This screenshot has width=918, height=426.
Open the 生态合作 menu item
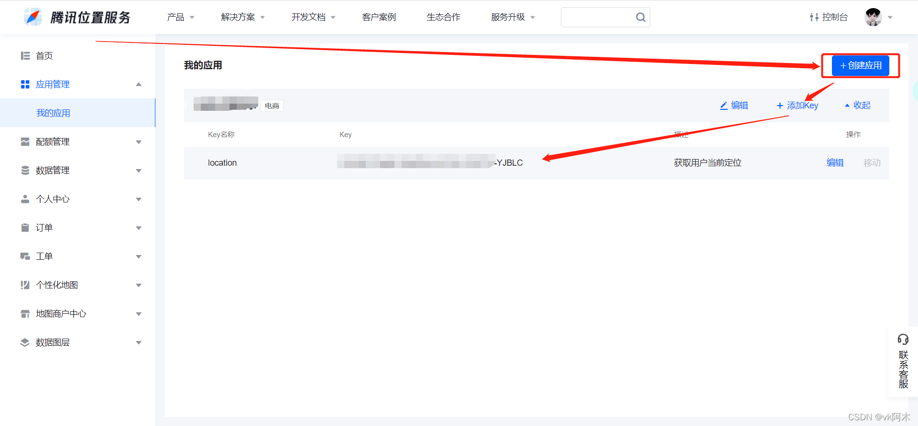click(444, 17)
